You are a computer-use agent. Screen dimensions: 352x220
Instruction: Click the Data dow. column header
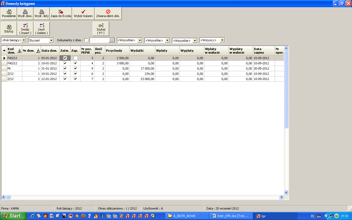[50, 51]
